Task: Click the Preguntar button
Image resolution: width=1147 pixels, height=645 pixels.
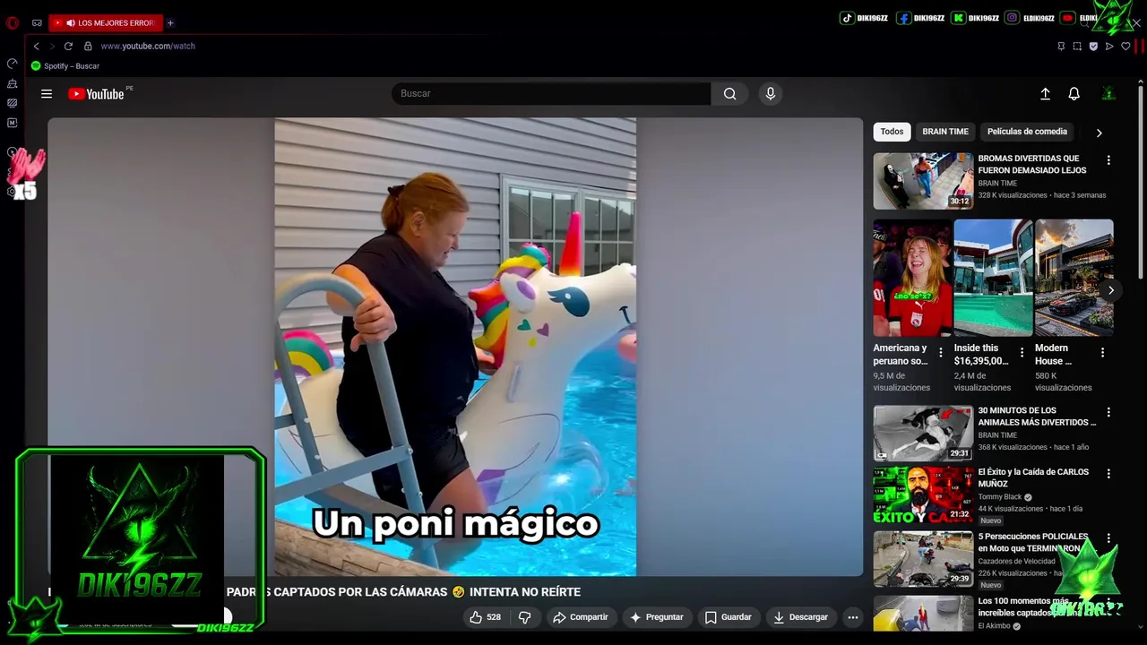Action: [x=657, y=617]
